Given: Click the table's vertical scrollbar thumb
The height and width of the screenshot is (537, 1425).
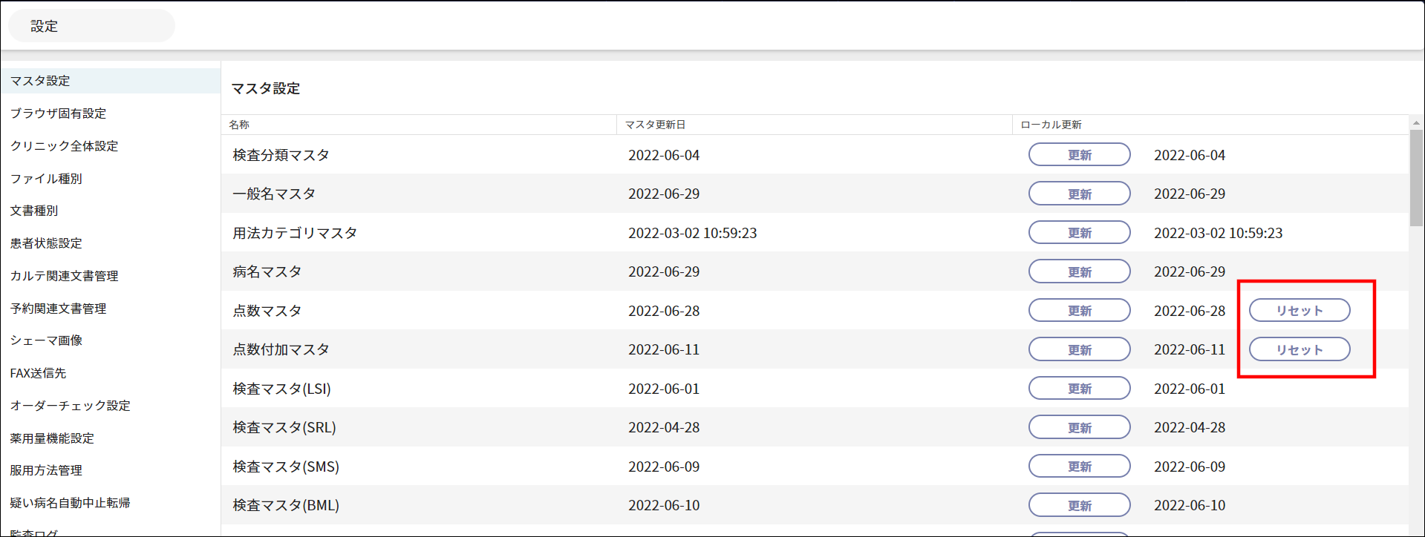Looking at the screenshot, I should coord(1416,178).
